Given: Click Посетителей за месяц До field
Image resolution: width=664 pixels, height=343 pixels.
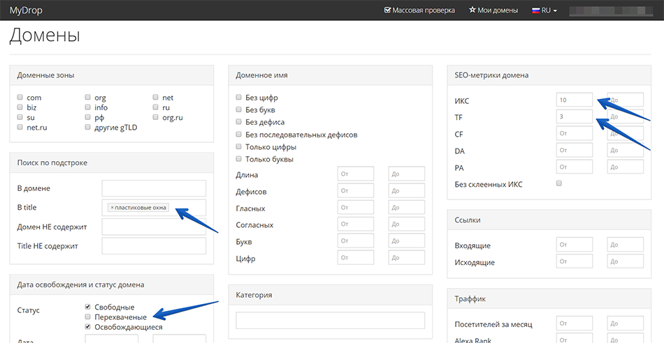Looking at the screenshot, I should 626,323.
